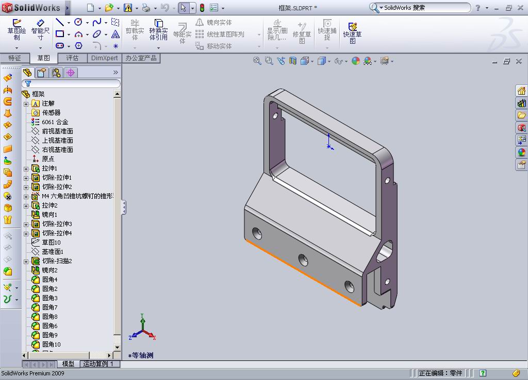Click the Edit Appearance color sphere icon
Screen dimensions: 528x380
coord(356,61)
